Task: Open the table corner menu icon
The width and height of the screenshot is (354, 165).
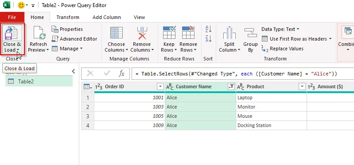Action: 88,87
